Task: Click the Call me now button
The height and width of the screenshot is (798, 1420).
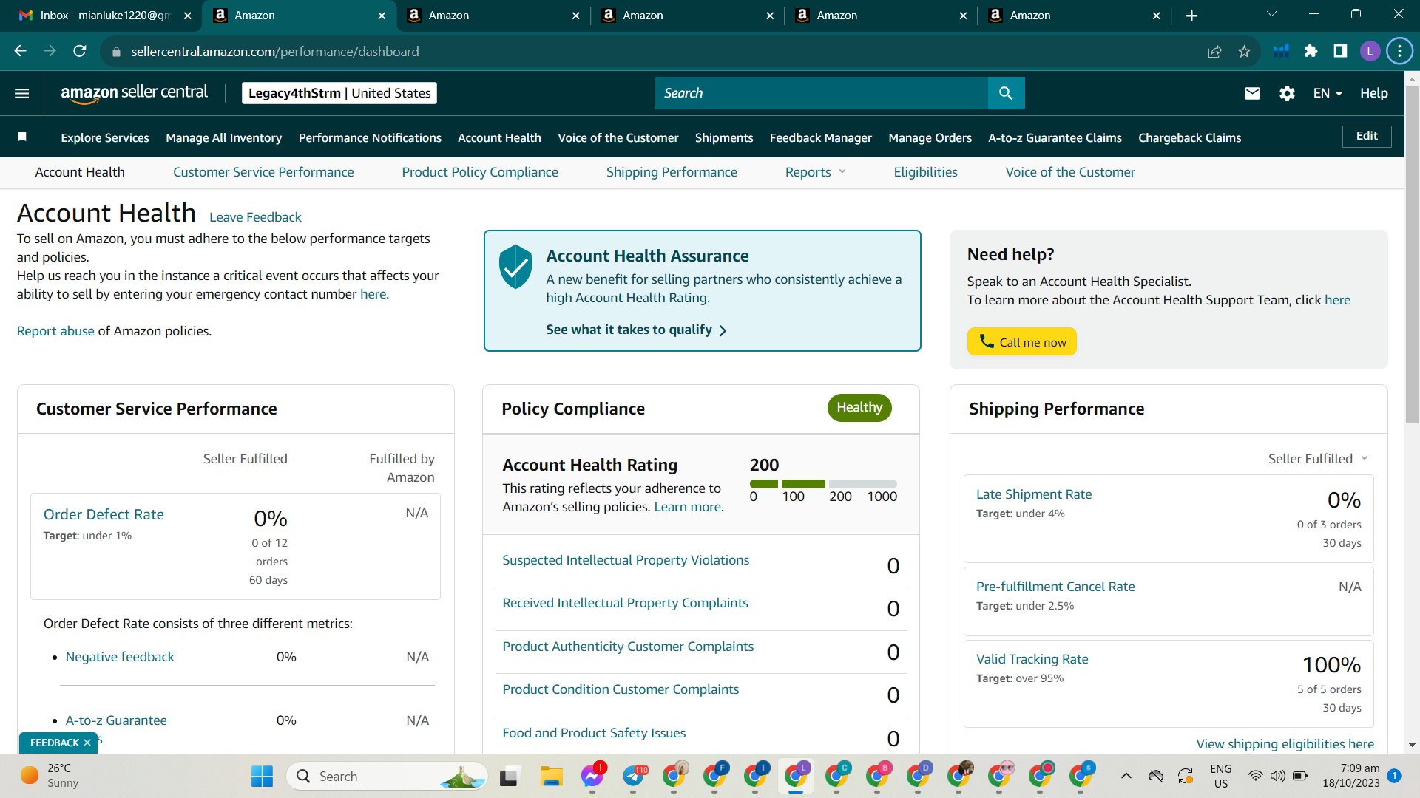Action: coord(1022,341)
